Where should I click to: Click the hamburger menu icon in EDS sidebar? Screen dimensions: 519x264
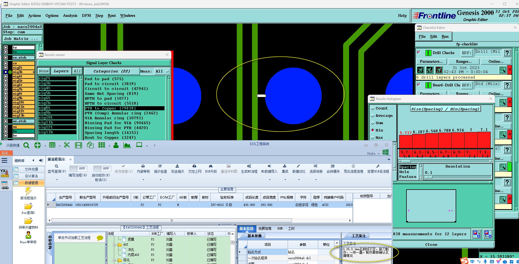coord(5,161)
